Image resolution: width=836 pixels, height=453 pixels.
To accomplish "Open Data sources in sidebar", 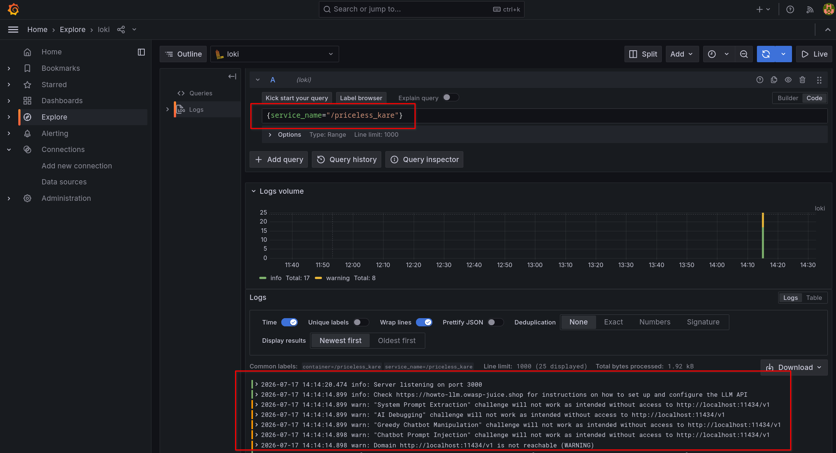I will 64,182.
